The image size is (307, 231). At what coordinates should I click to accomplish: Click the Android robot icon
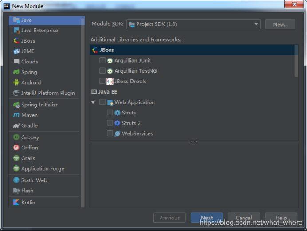pyautogui.click(x=16, y=82)
